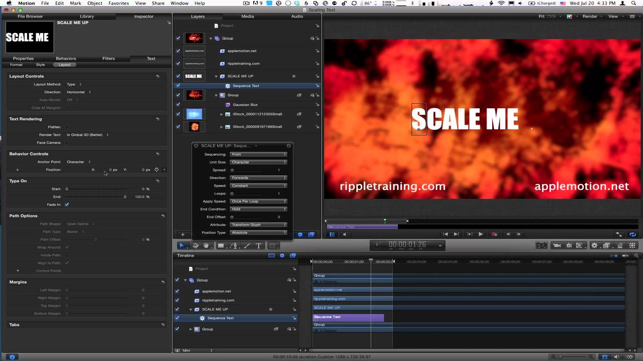Screen dimensions: 643x361
Task: Open the Anchor Point Character dropdown
Action: [x=79, y=162]
